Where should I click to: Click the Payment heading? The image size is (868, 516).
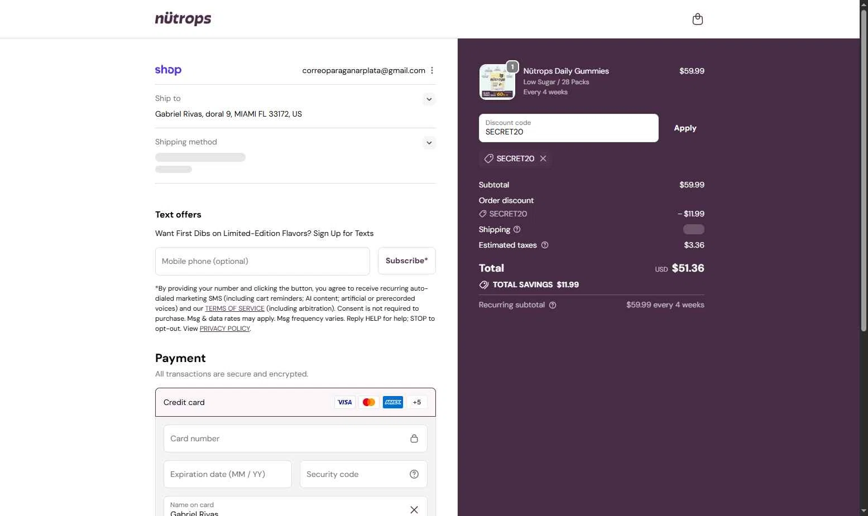click(x=180, y=358)
